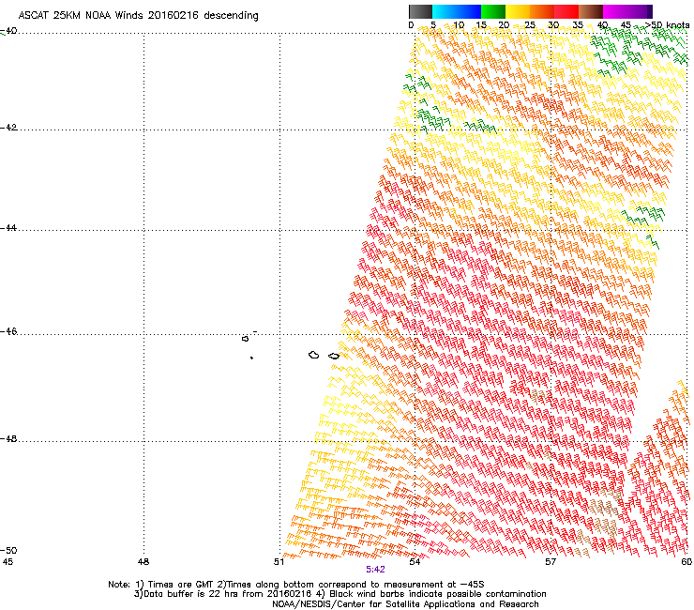Click the '>50 knots' legend label
This screenshot has width=694, height=610.
[x=668, y=25]
